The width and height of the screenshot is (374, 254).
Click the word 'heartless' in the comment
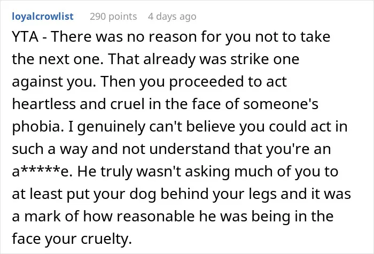[44, 104]
